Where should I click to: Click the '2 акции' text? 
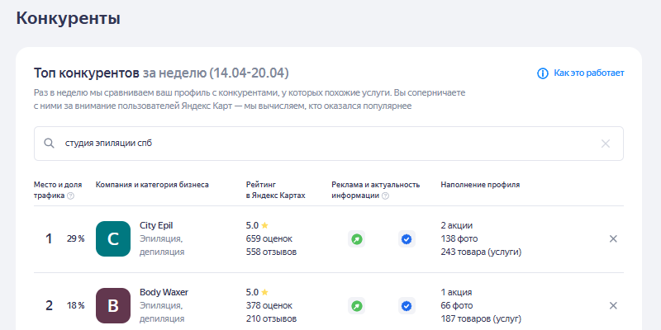[x=457, y=225]
